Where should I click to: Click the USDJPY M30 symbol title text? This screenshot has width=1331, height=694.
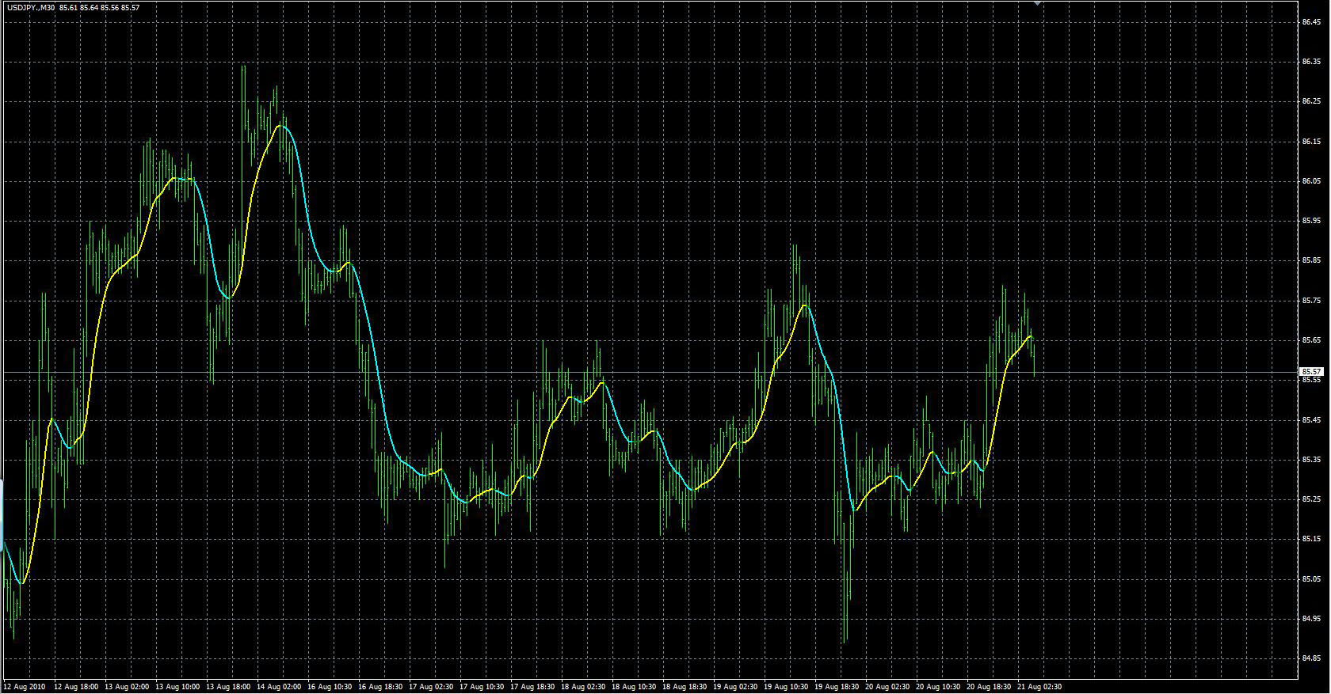click(31, 7)
